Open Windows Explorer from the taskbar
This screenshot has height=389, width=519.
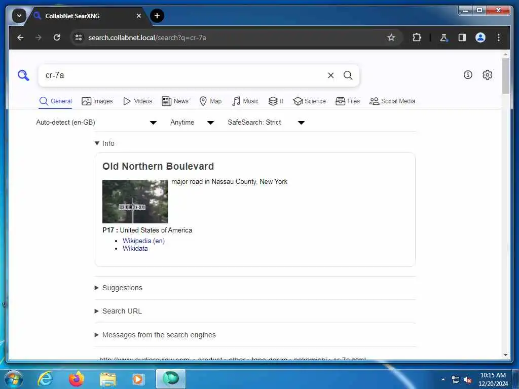pos(108,379)
